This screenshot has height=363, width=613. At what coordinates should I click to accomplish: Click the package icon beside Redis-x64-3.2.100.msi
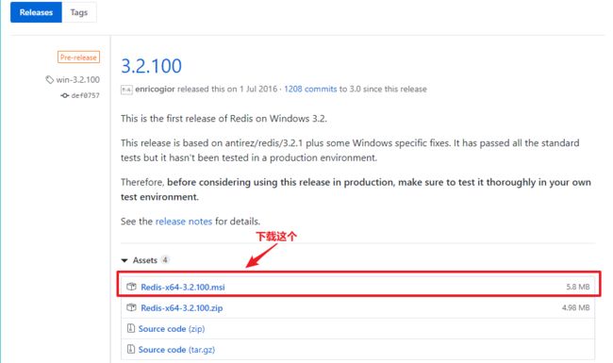(131, 287)
